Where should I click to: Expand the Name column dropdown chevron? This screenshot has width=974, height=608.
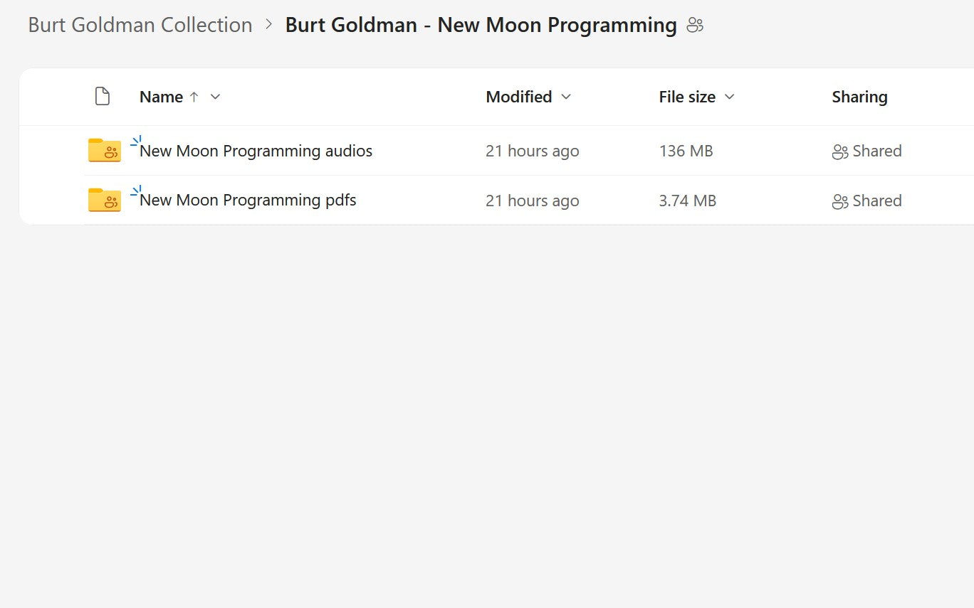[215, 97]
